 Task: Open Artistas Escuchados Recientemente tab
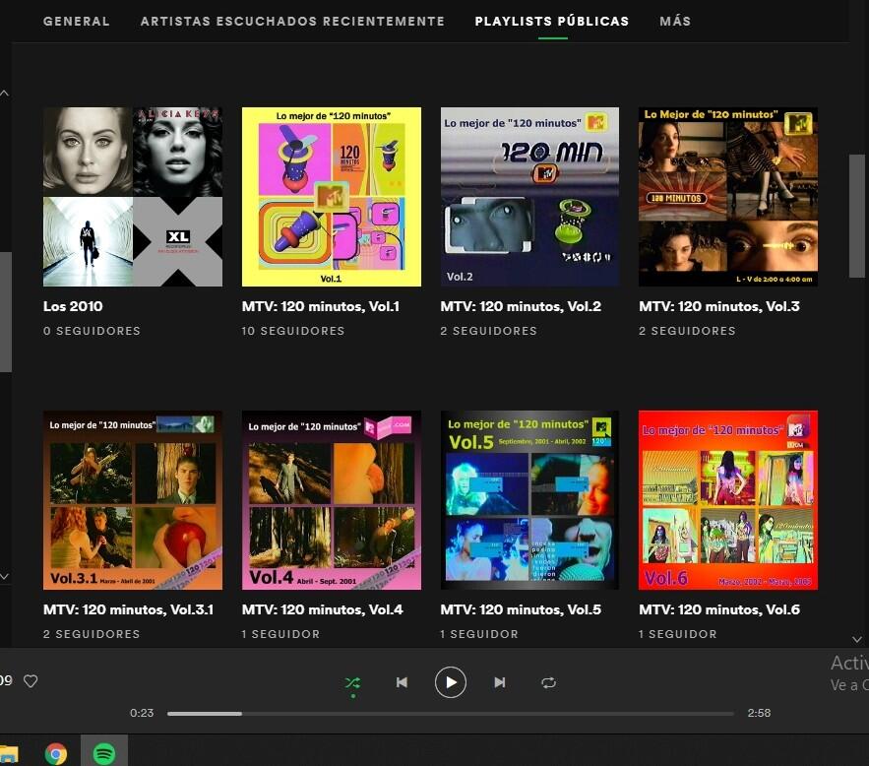pos(292,21)
